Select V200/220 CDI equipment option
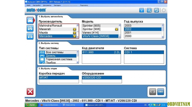The image size is (192, 107). [x=102, y=78]
